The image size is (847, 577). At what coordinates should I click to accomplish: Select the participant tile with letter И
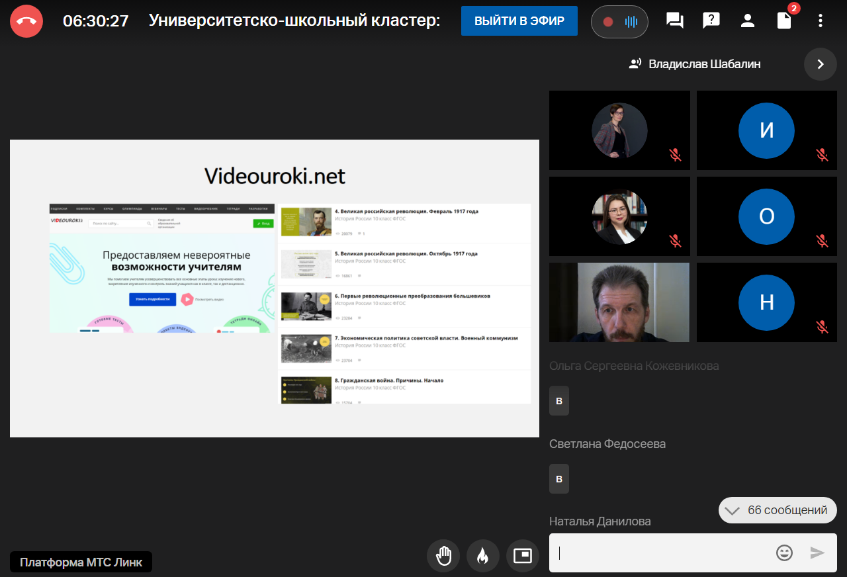[766, 130]
